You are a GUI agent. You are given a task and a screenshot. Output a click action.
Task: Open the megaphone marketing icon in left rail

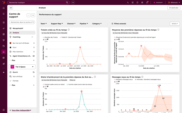(x=4, y=28)
